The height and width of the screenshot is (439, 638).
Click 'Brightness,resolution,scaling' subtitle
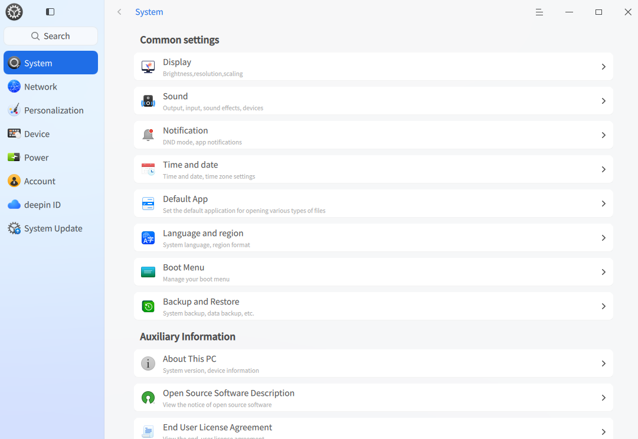pyautogui.click(x=202, y=74)
